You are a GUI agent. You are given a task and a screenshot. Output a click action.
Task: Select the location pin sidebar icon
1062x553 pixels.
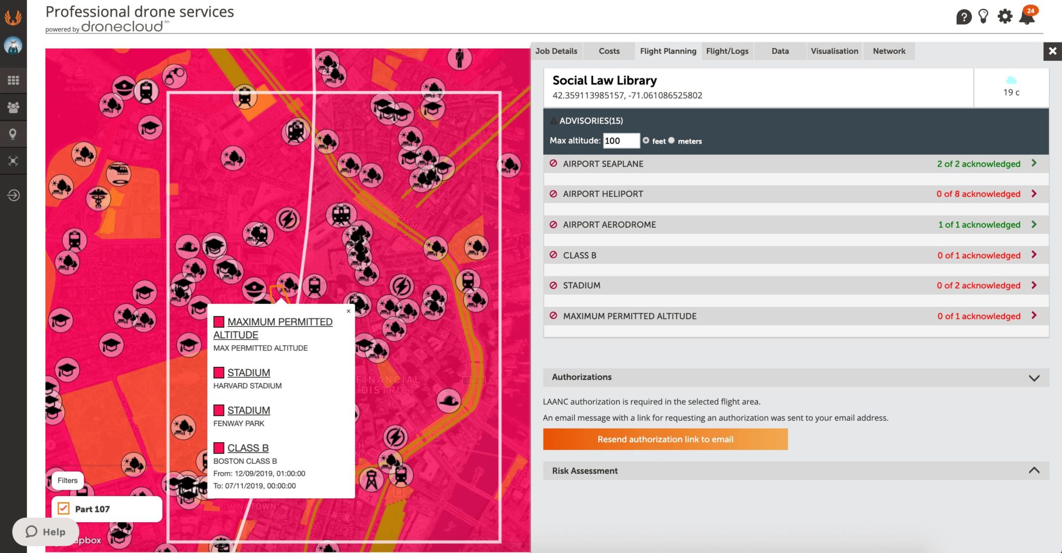click(x=13, y=134)
